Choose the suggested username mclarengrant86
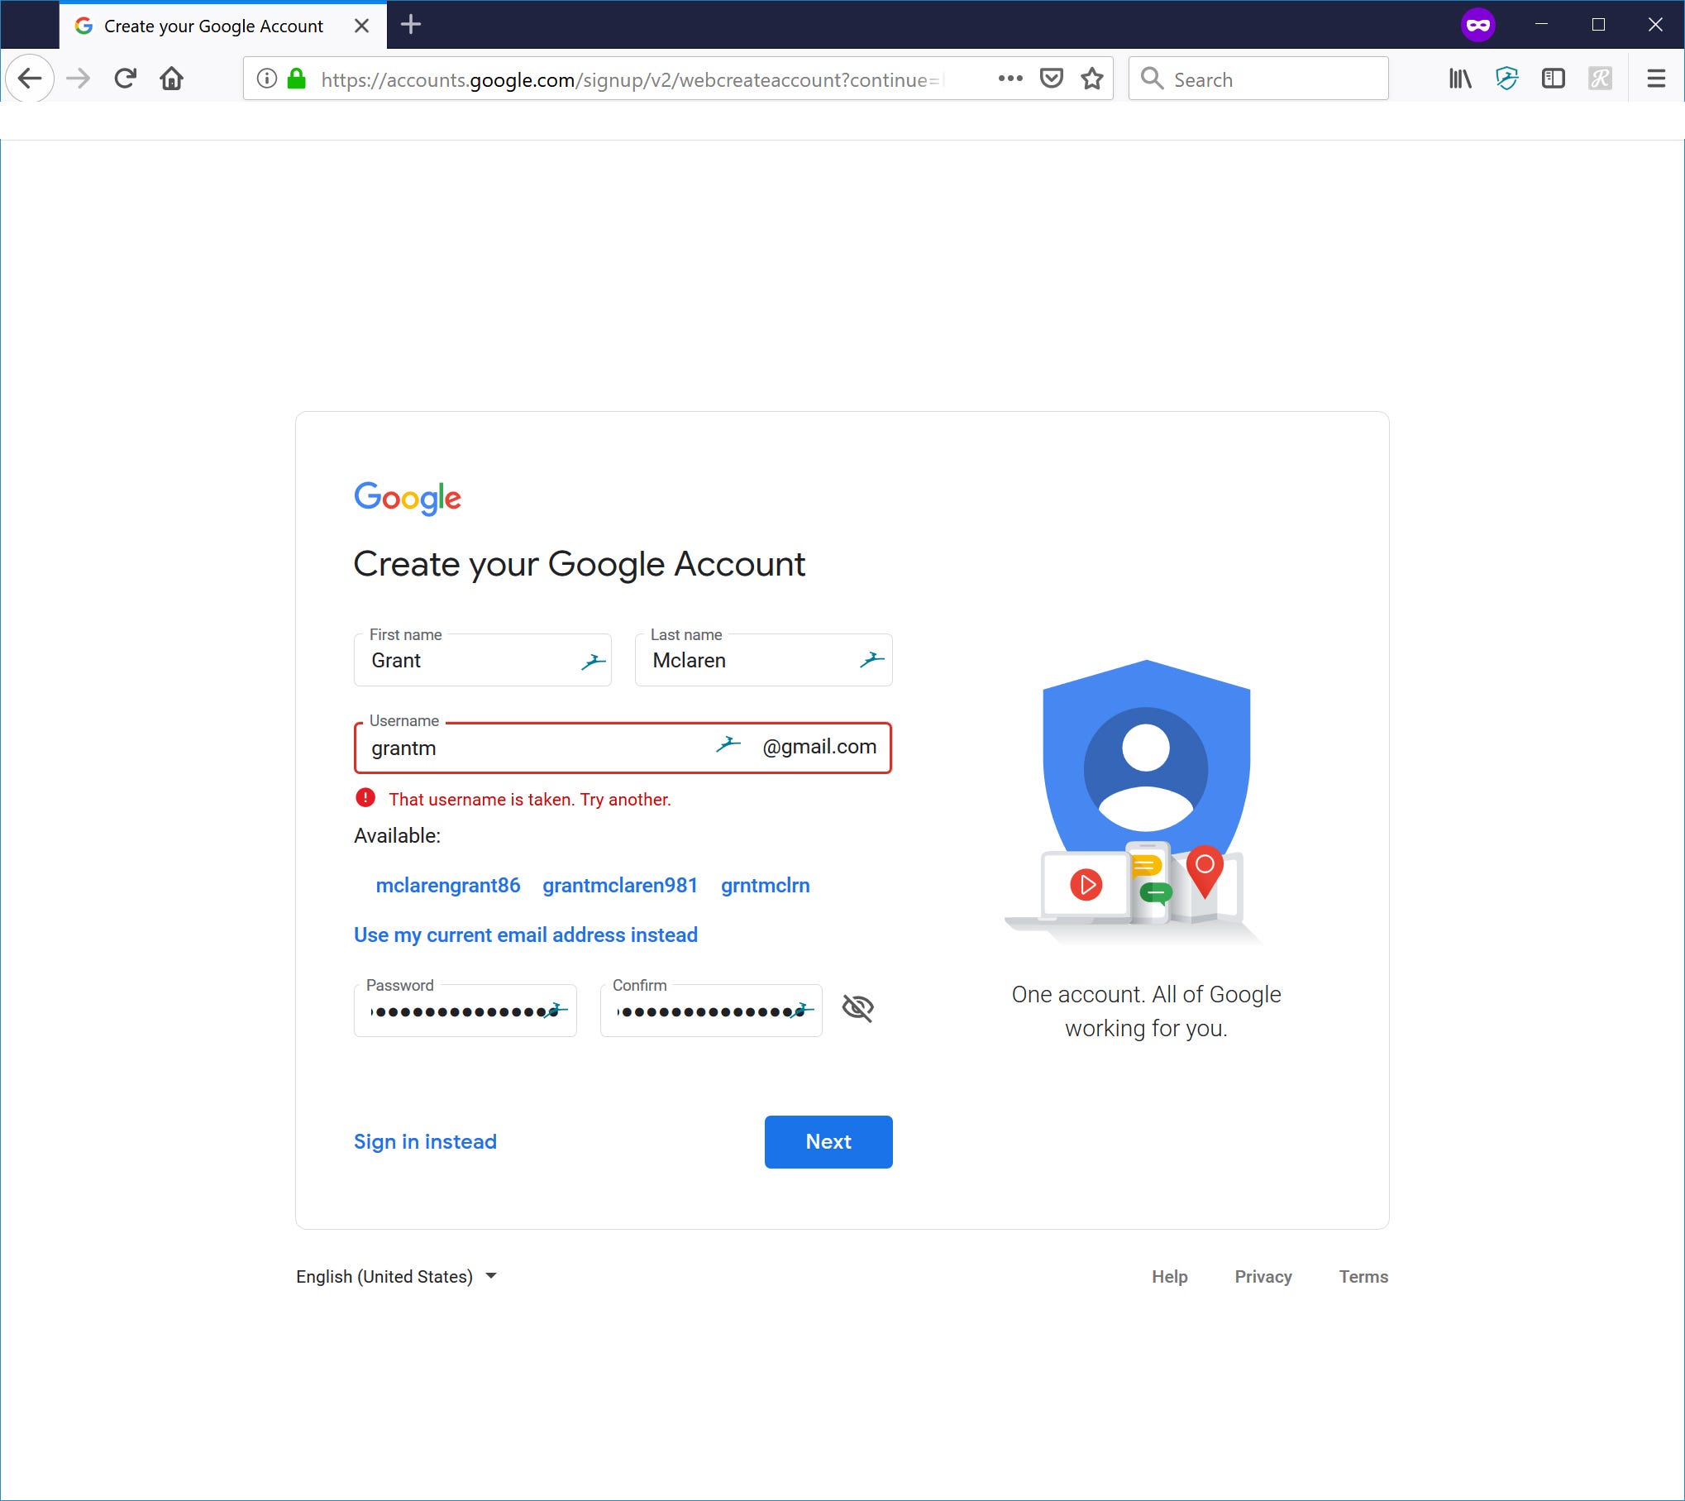Screen dimensions: 1685x1501 pyautogui.click(x=447, y=885)
